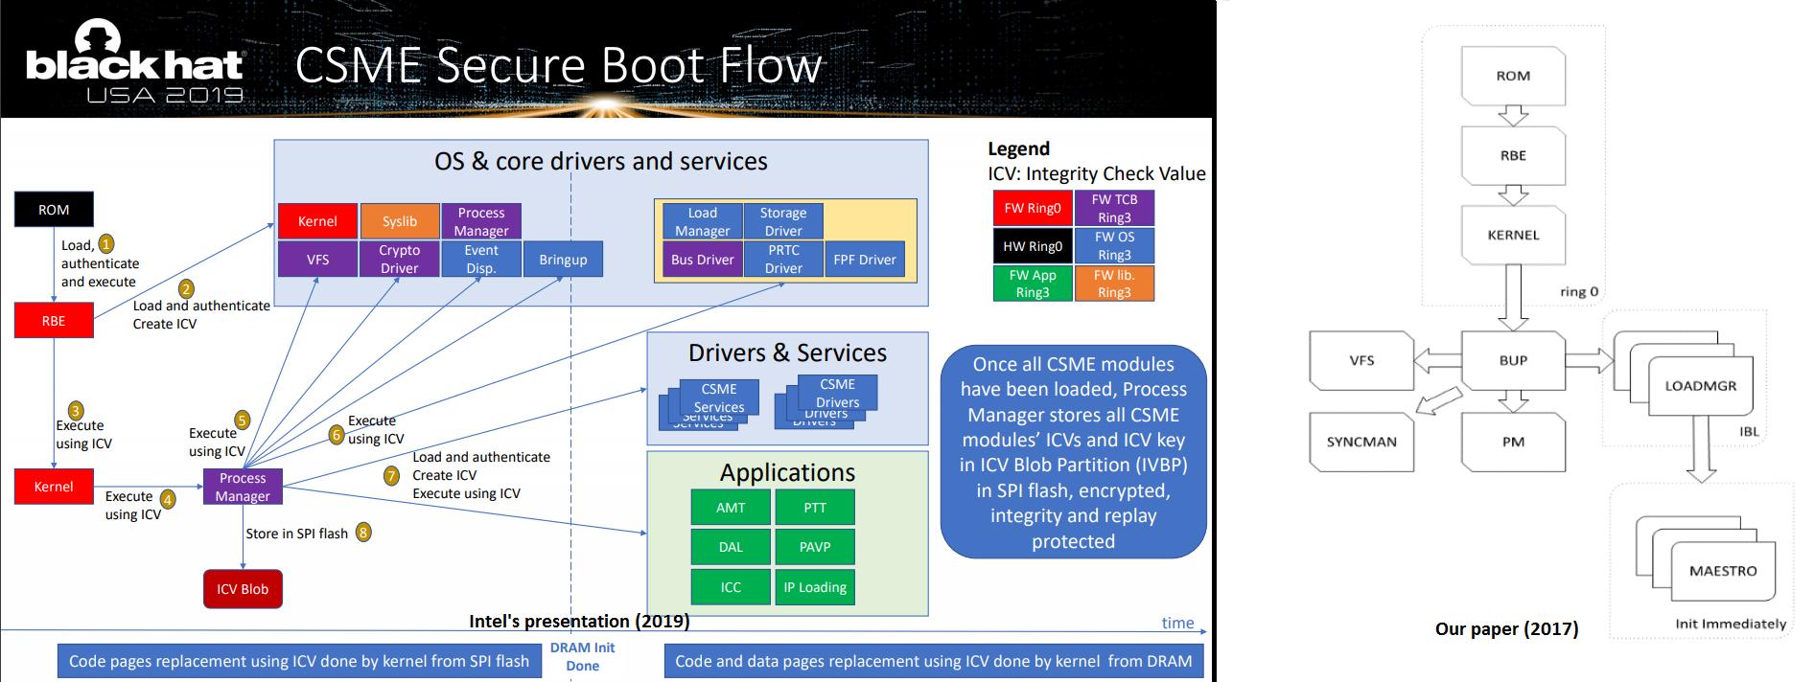Image resolution: width=1814 pixels, height=682 pixels.
Task: Pick the green FW App Ring3 legend swatch
Action: pos(1033,284)
